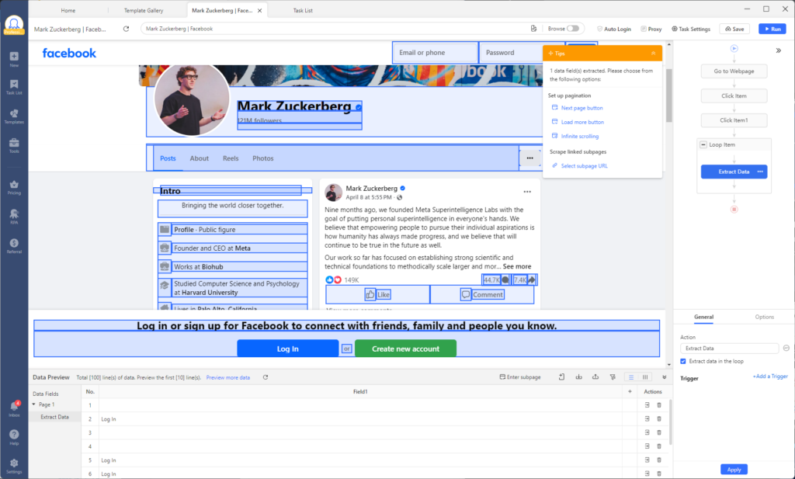Switch data preview to horizontal rows view
This screenshot has width=795, height=479.
(631, 377)
